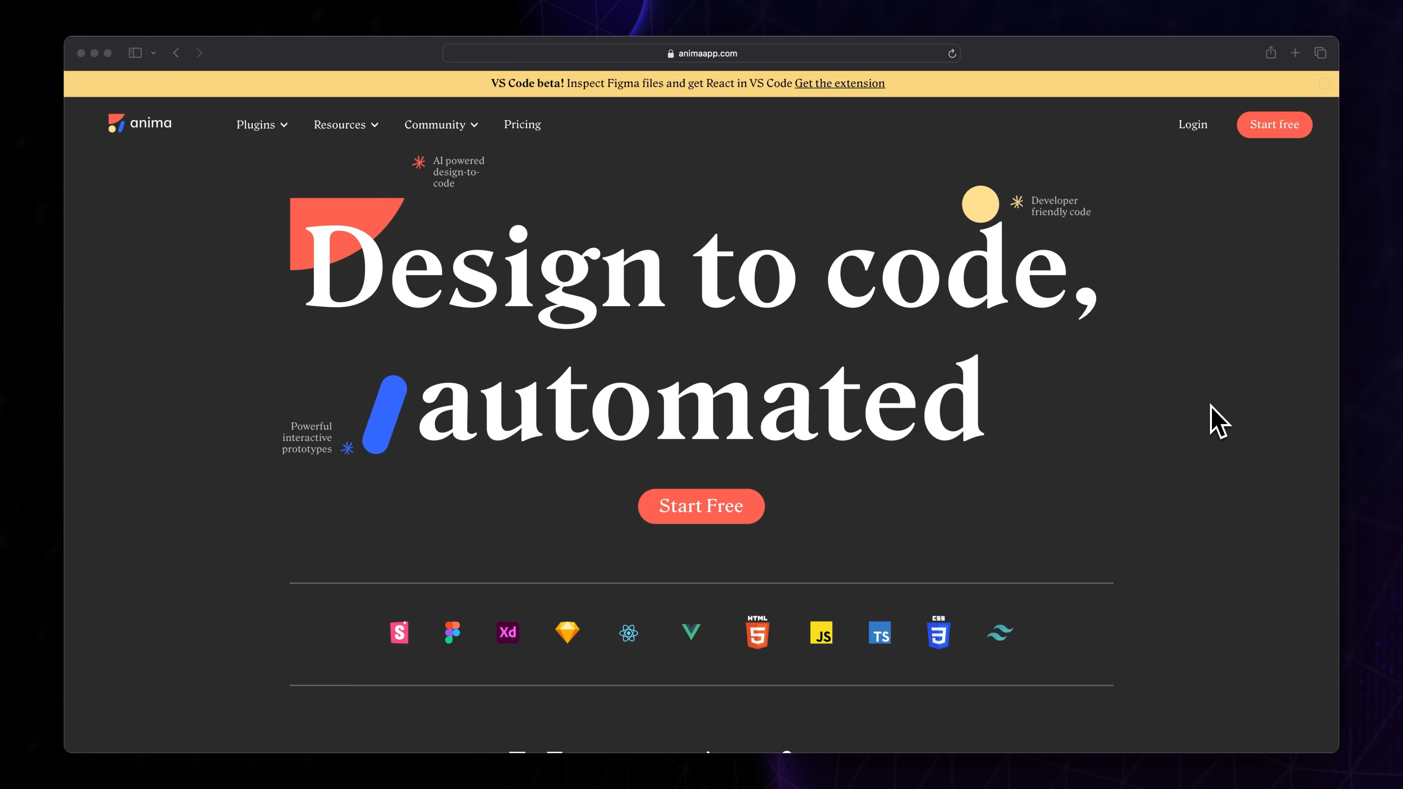Click the React logo icon
Screen dimensions: 1403x789
pyautogui.click(x=628, y=632)
